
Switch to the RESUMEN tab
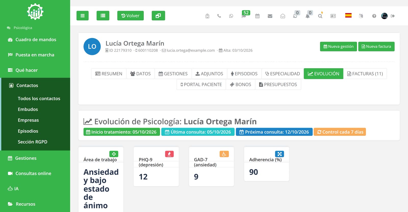coord(109,74)
